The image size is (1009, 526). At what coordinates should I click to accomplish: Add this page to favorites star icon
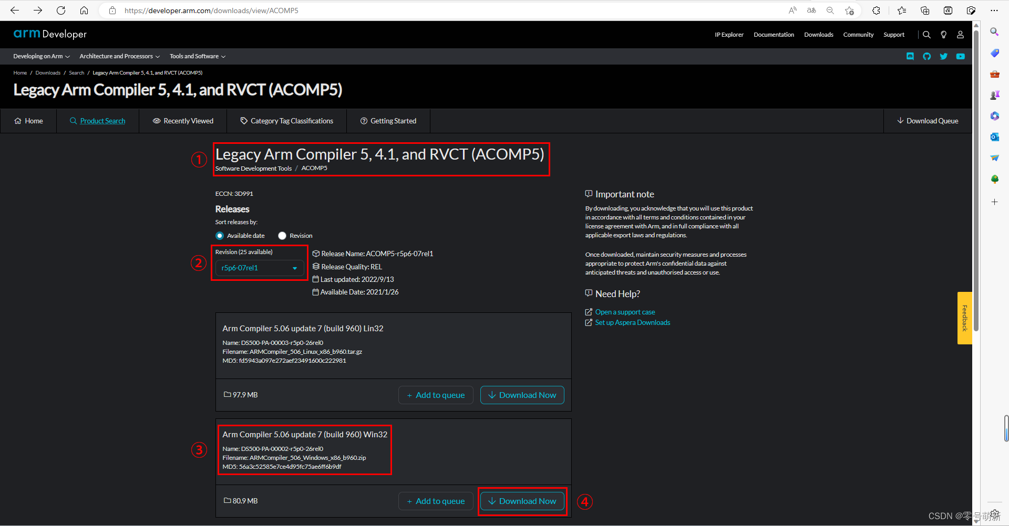pyautogui.click(x=849, y=10)
